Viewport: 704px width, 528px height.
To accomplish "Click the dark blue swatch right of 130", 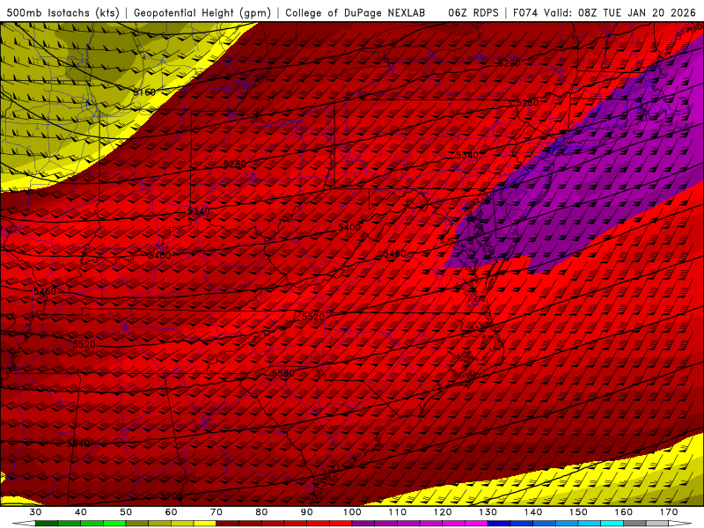I will 499,524.
